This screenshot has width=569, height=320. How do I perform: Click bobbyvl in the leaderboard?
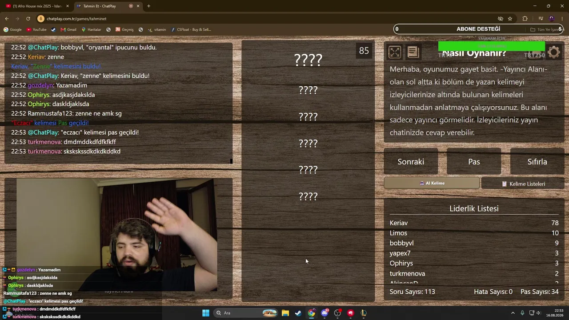pyautogui.click(x=402, y=243)
